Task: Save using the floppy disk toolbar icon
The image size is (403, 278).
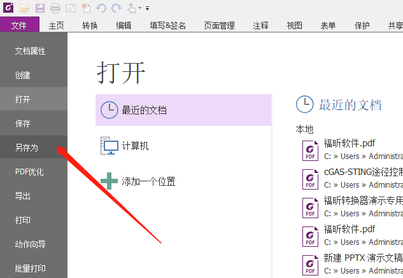Action: [x=40, y=8]
